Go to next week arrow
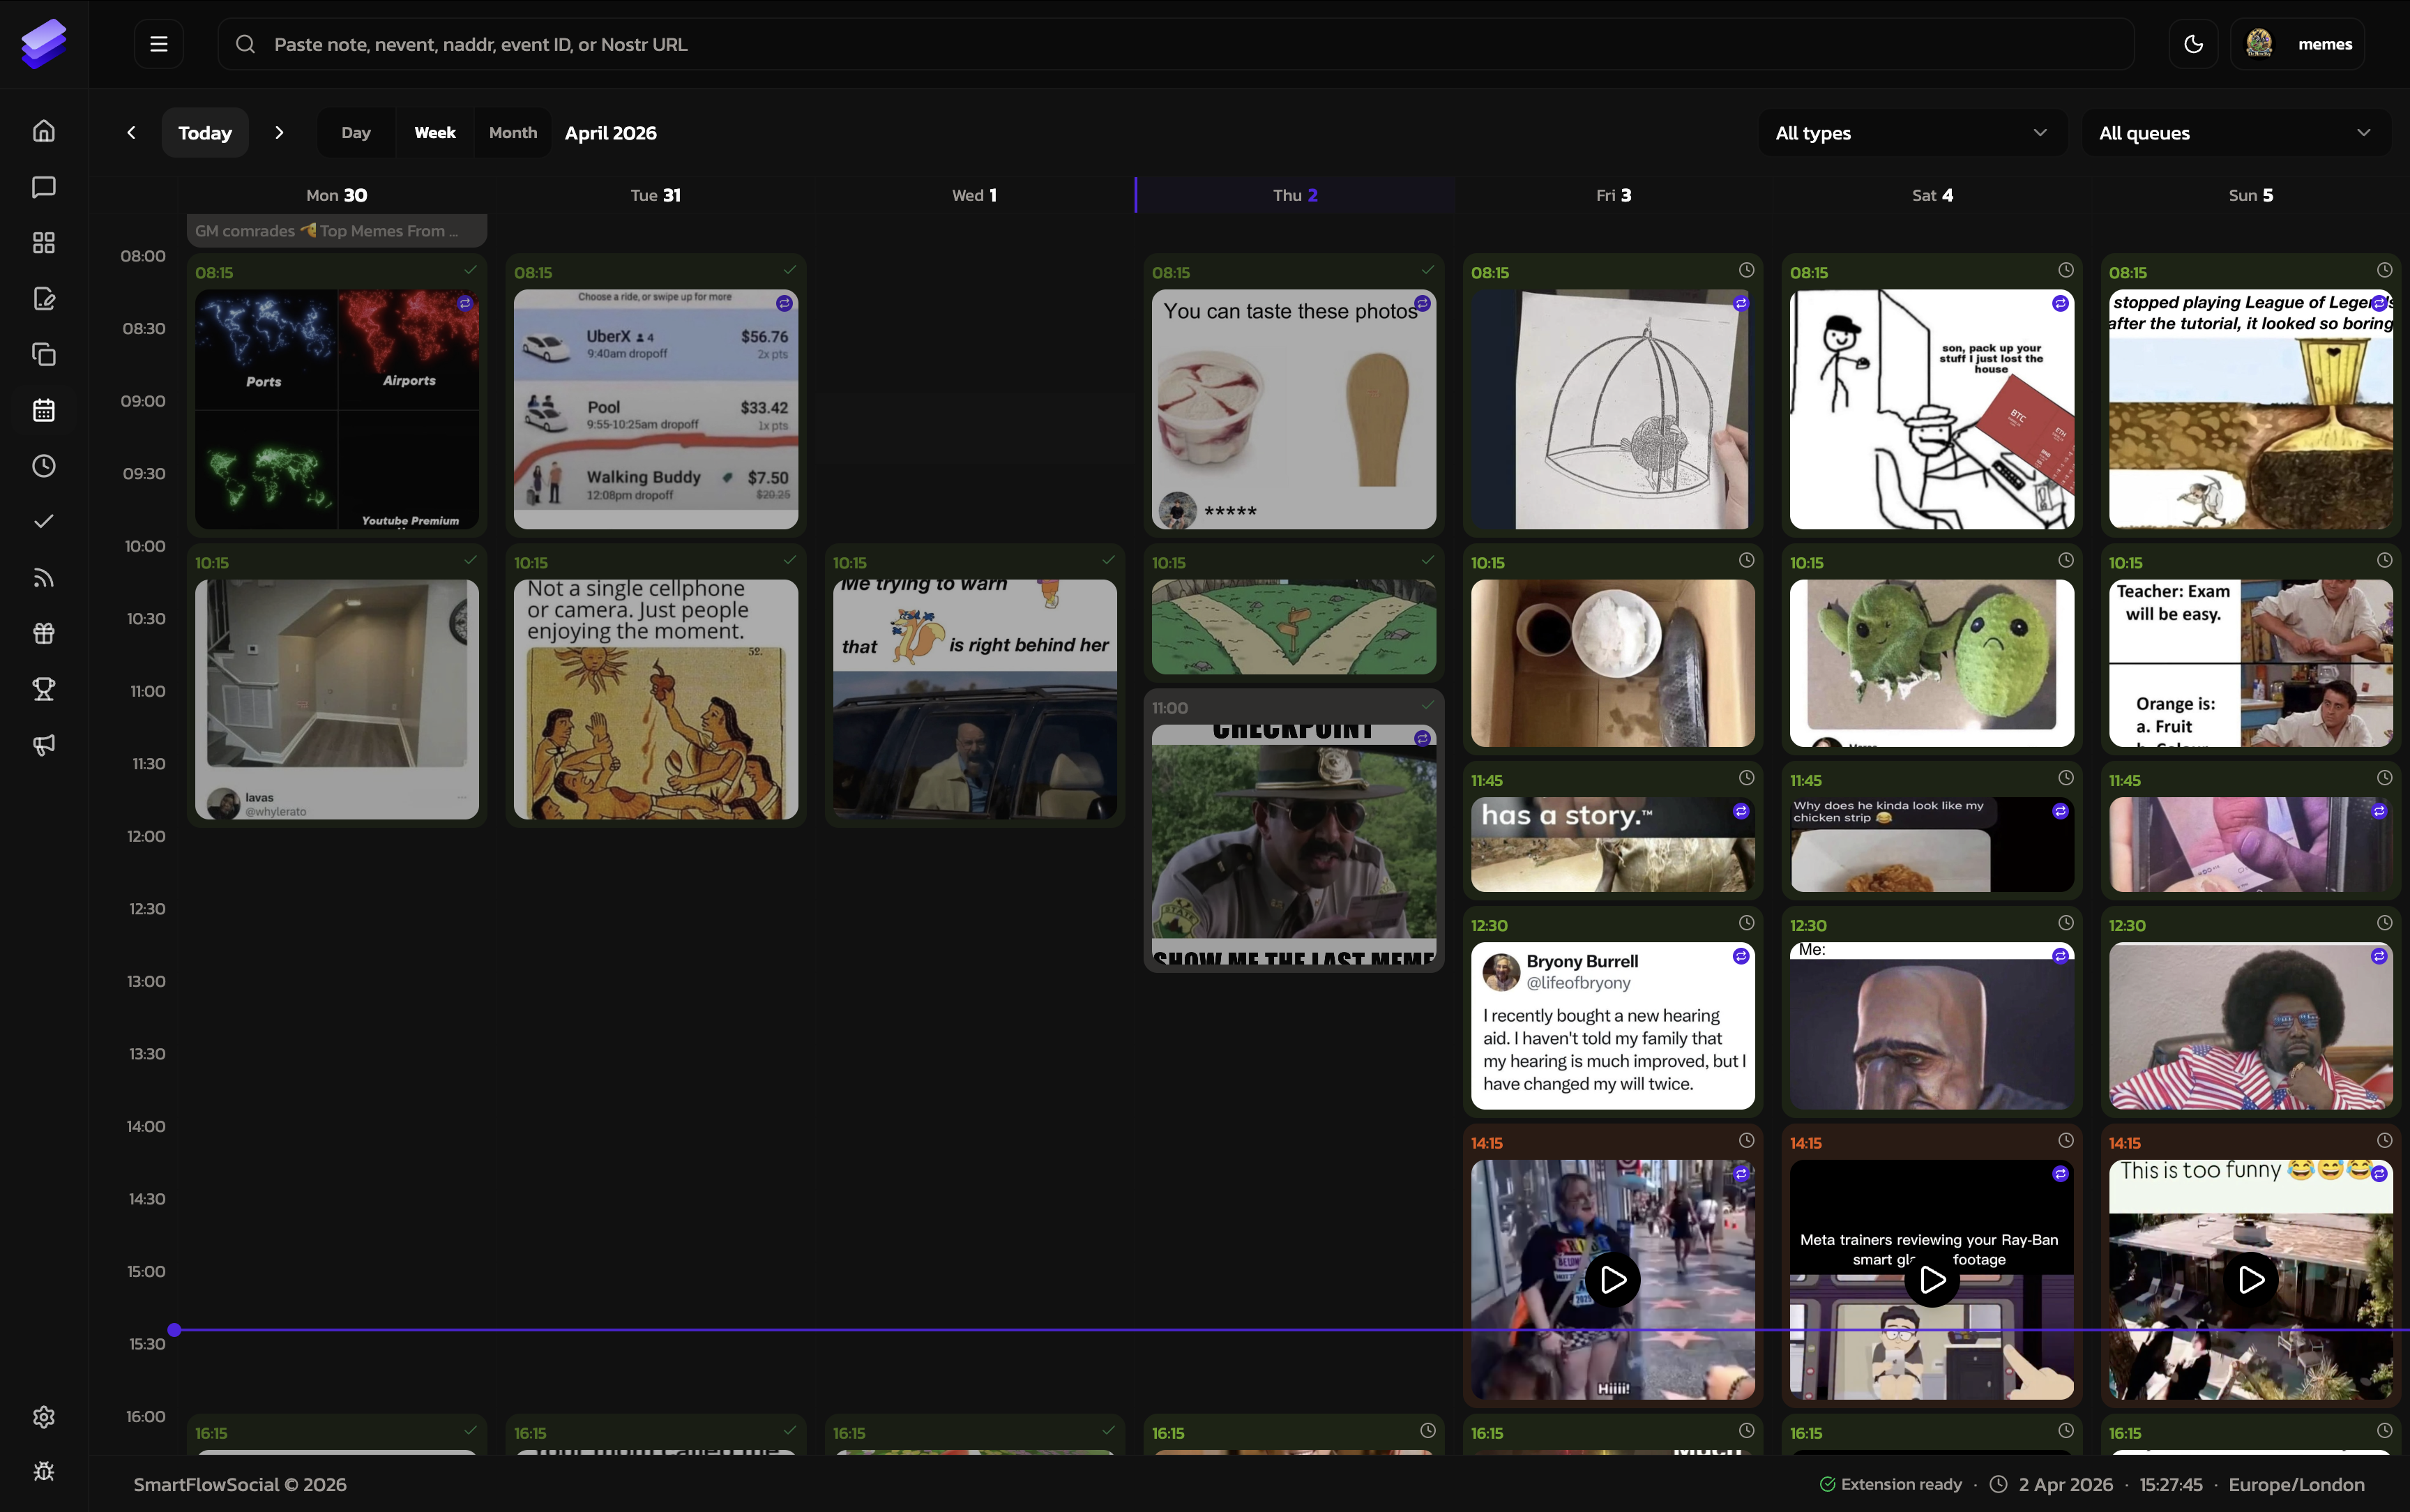This screenshot has width=2410, height=1512. coord(280,133)
